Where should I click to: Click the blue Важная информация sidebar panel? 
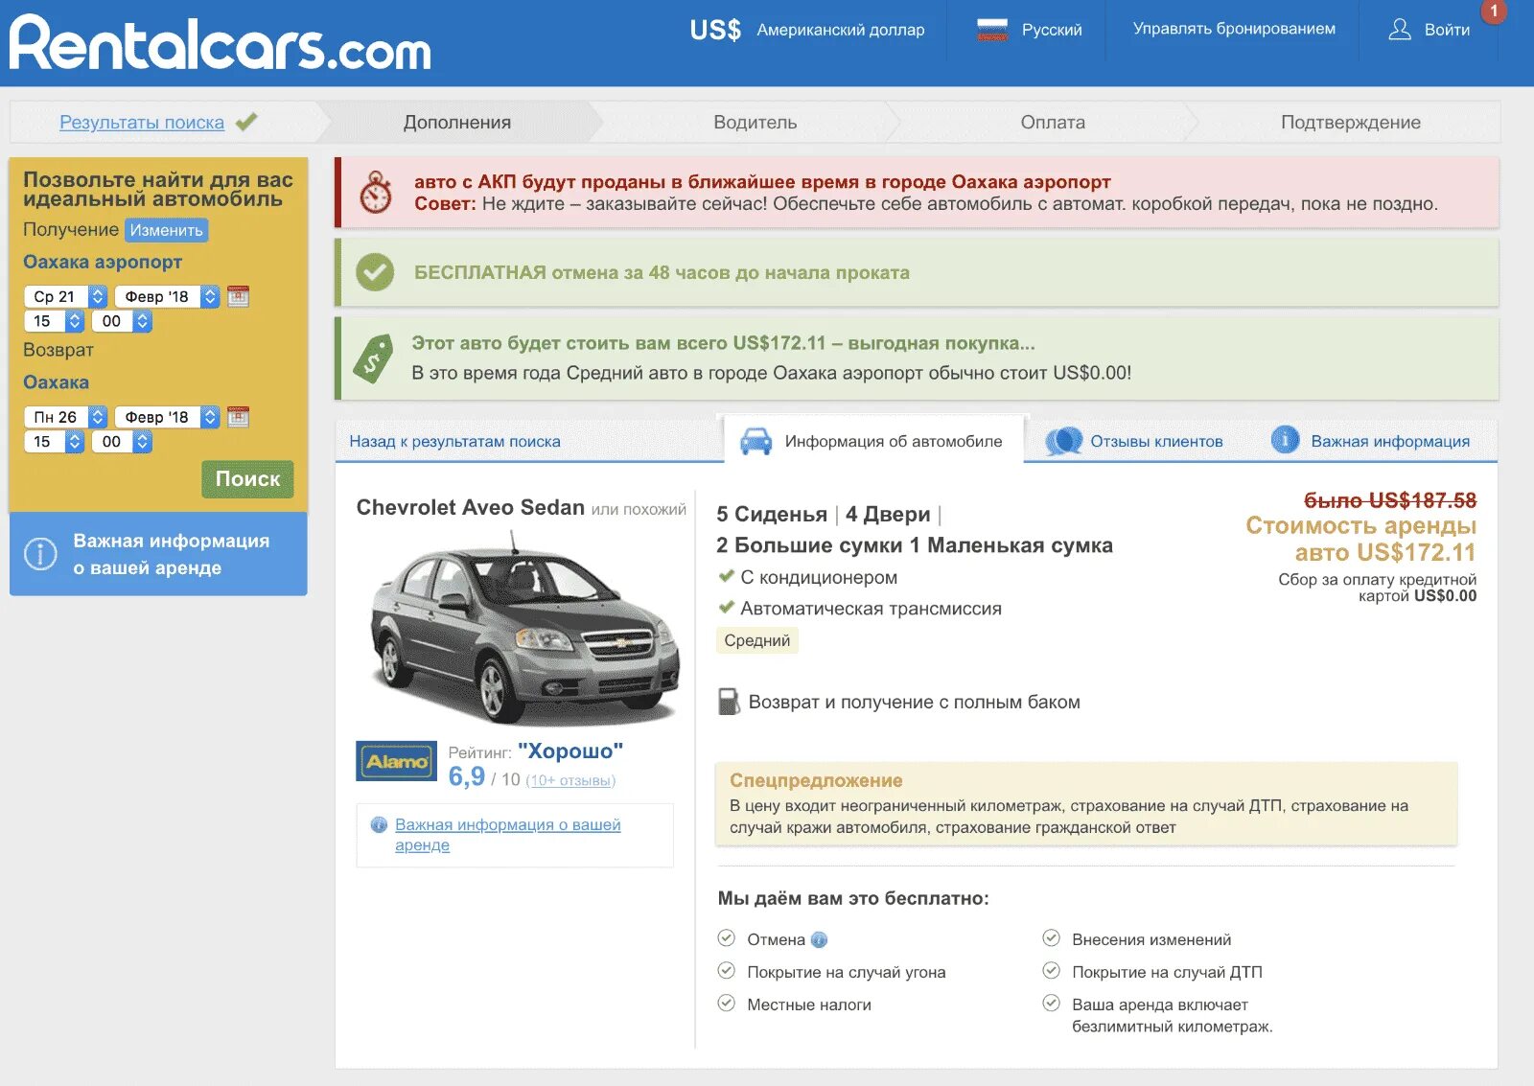158,554
